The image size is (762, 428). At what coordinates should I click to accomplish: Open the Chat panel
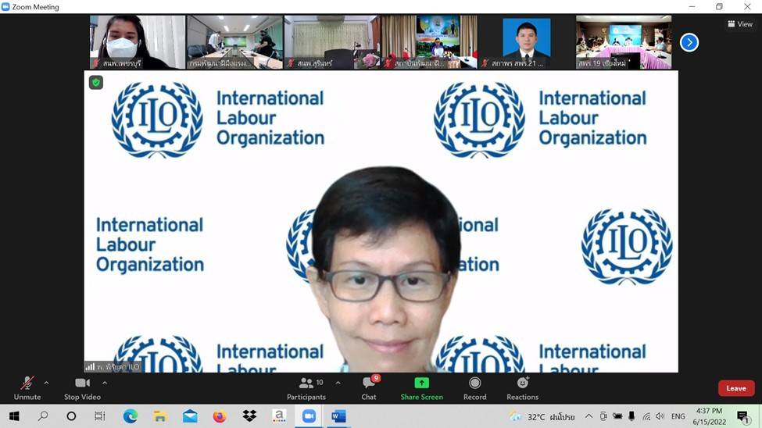tap(369, 388)
